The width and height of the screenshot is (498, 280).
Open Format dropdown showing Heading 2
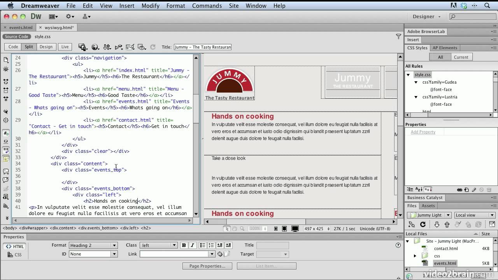click(x=93, y=245)
